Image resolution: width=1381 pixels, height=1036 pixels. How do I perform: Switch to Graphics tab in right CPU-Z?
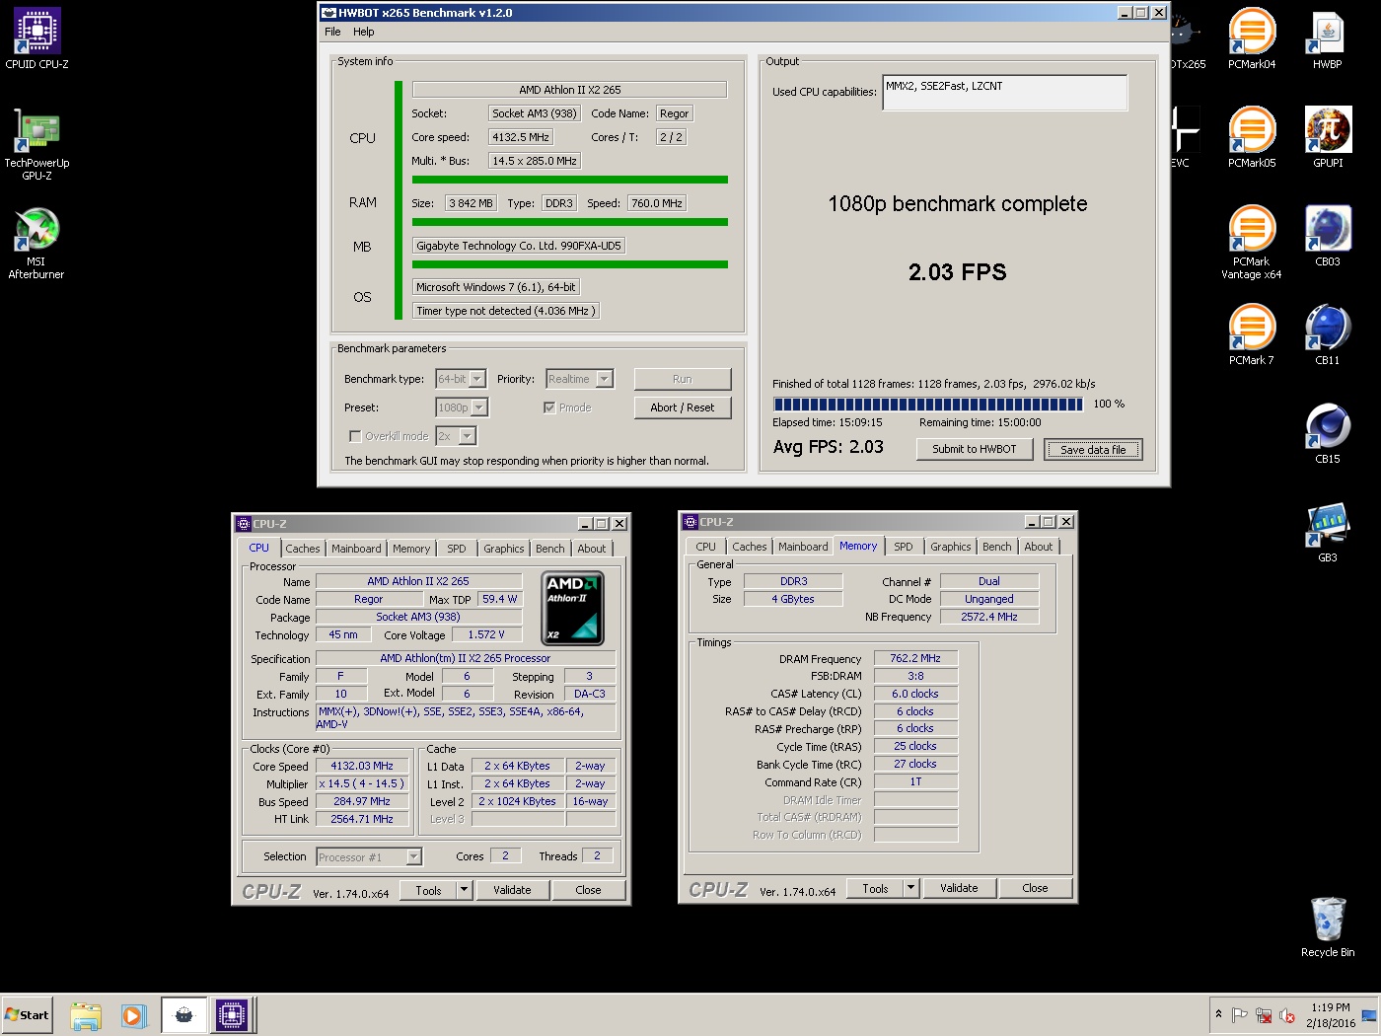point(951,547)
